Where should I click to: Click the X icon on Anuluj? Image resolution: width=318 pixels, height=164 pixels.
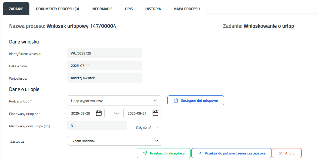(x=281, y=153)
